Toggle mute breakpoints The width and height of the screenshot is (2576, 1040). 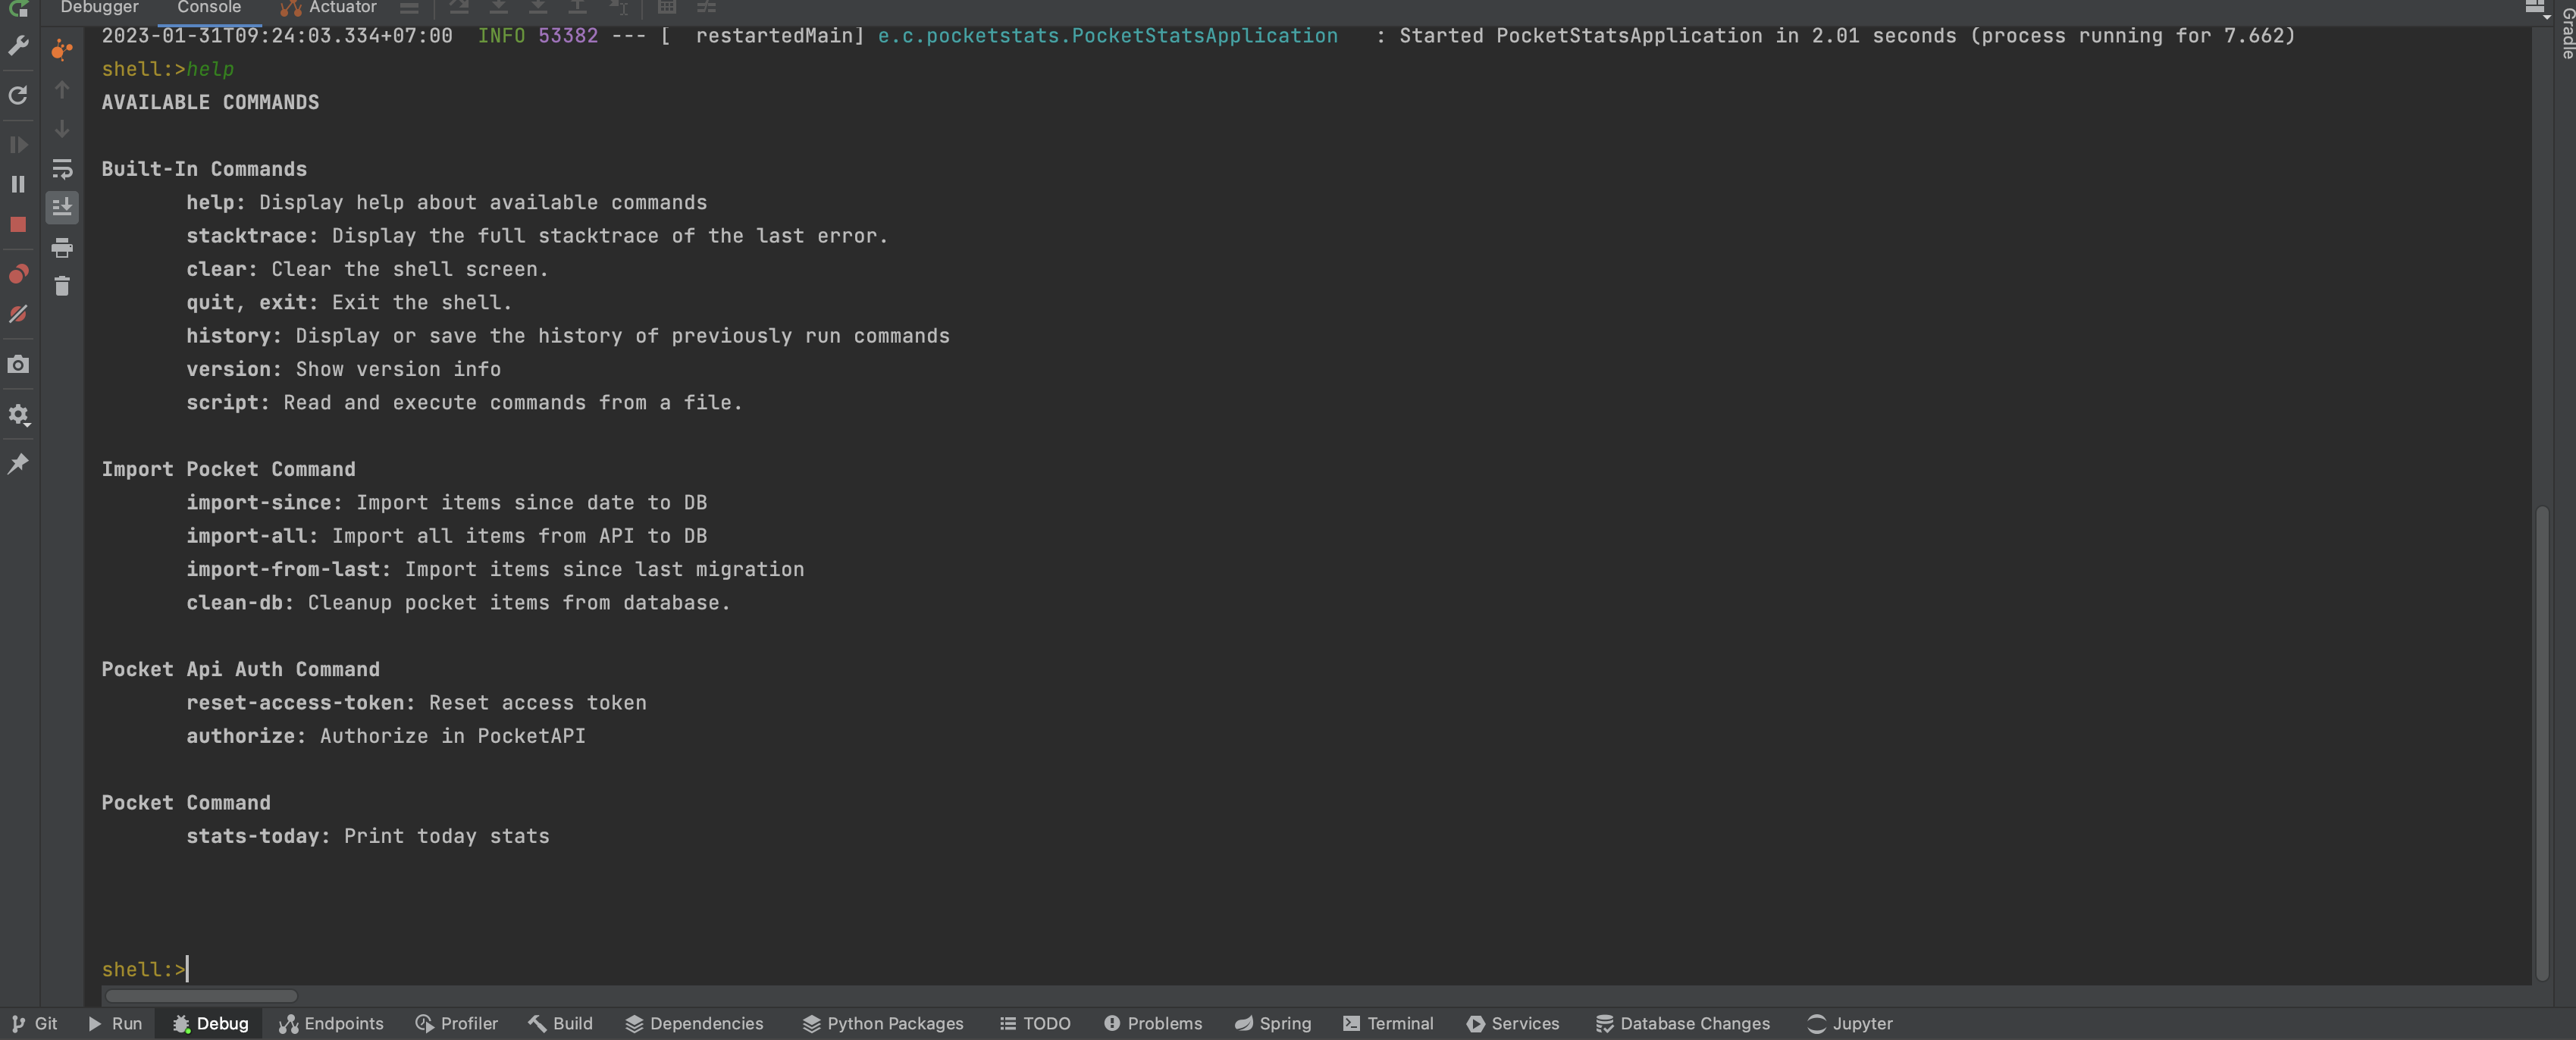click(x=18, y=314)
